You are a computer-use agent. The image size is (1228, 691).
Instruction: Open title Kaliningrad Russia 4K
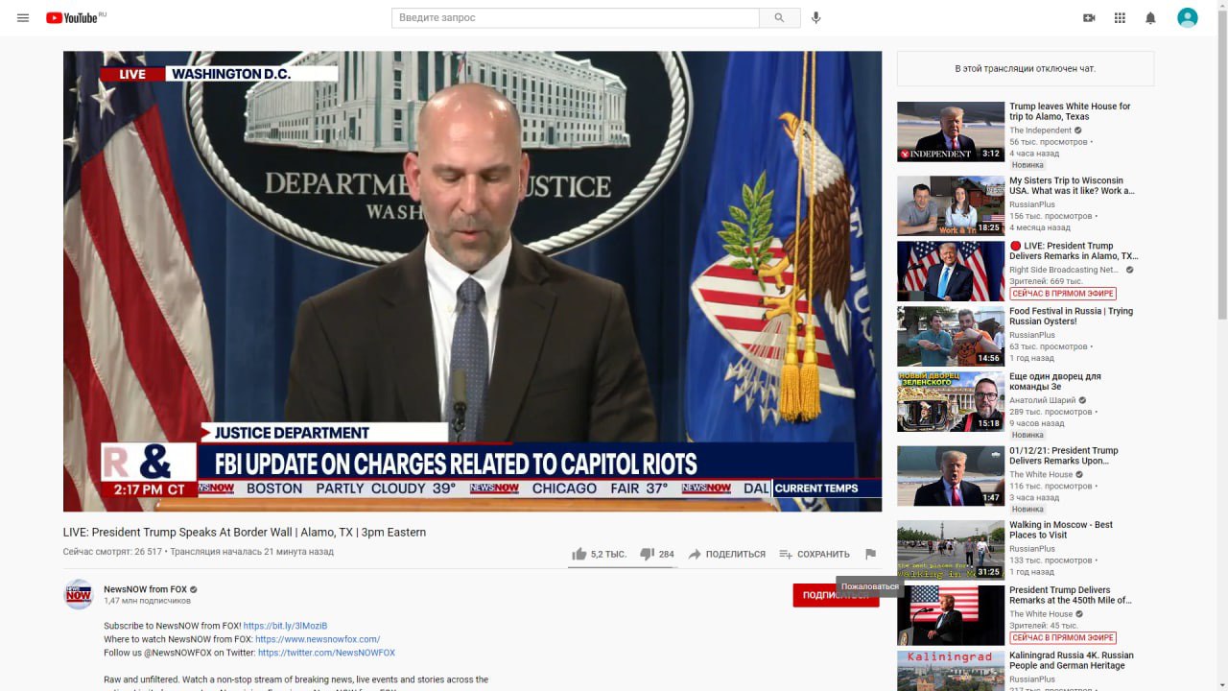[x=1072, y=660]
